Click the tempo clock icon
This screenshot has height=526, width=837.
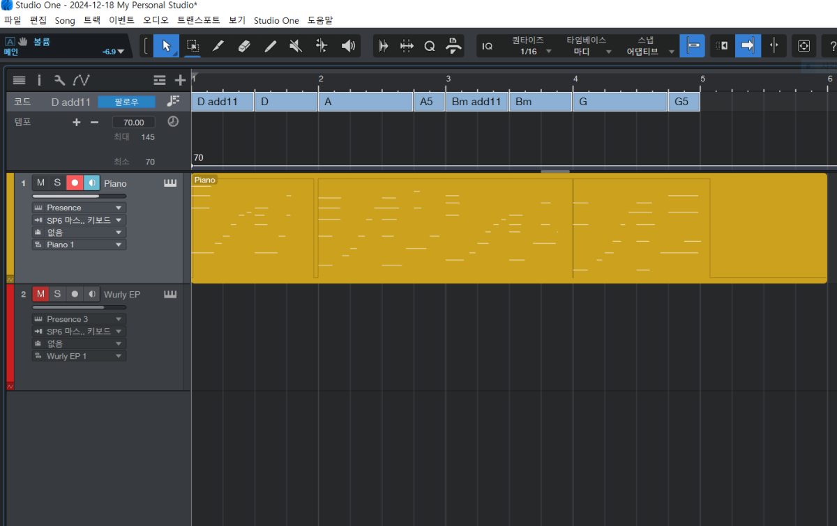tap(173, 122)
